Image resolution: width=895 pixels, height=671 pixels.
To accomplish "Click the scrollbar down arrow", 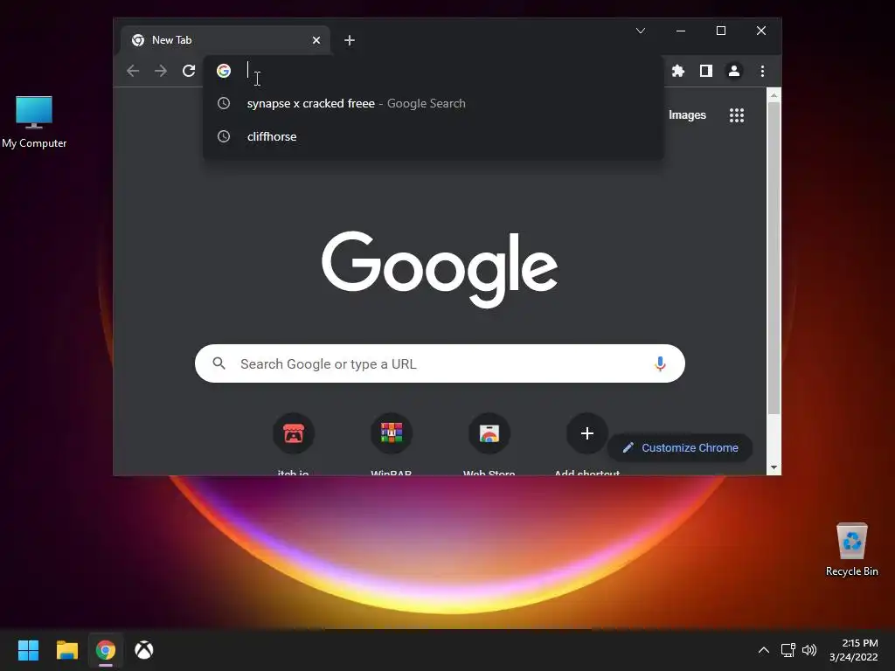I will point(774,467).
